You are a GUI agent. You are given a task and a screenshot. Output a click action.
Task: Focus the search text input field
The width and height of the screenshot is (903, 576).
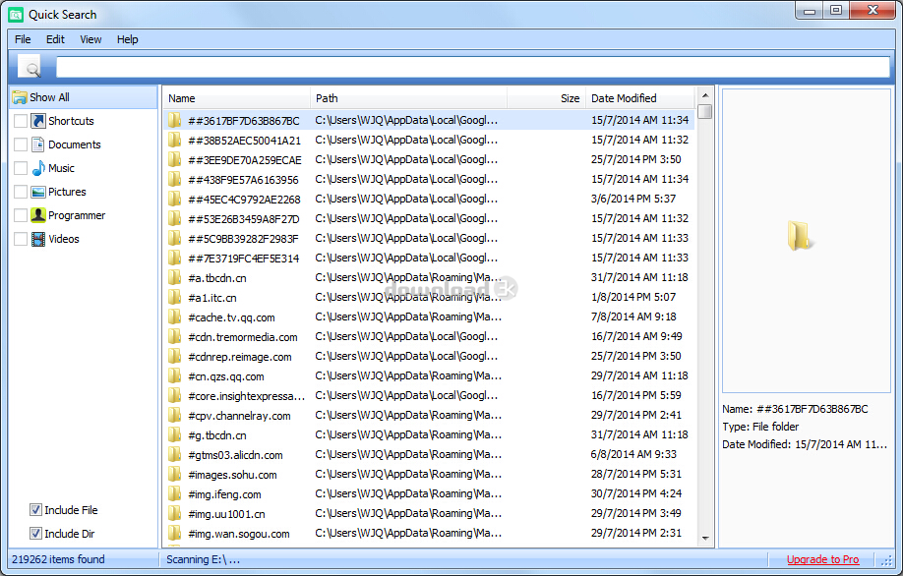tap(473, 67)
